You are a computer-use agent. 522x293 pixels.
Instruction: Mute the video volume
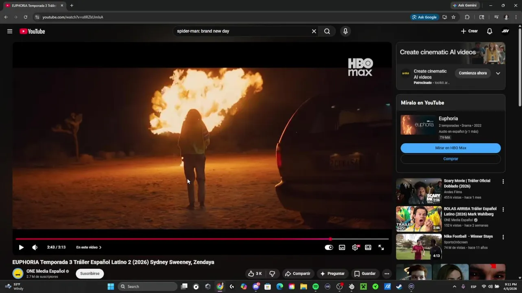(35, 247)
